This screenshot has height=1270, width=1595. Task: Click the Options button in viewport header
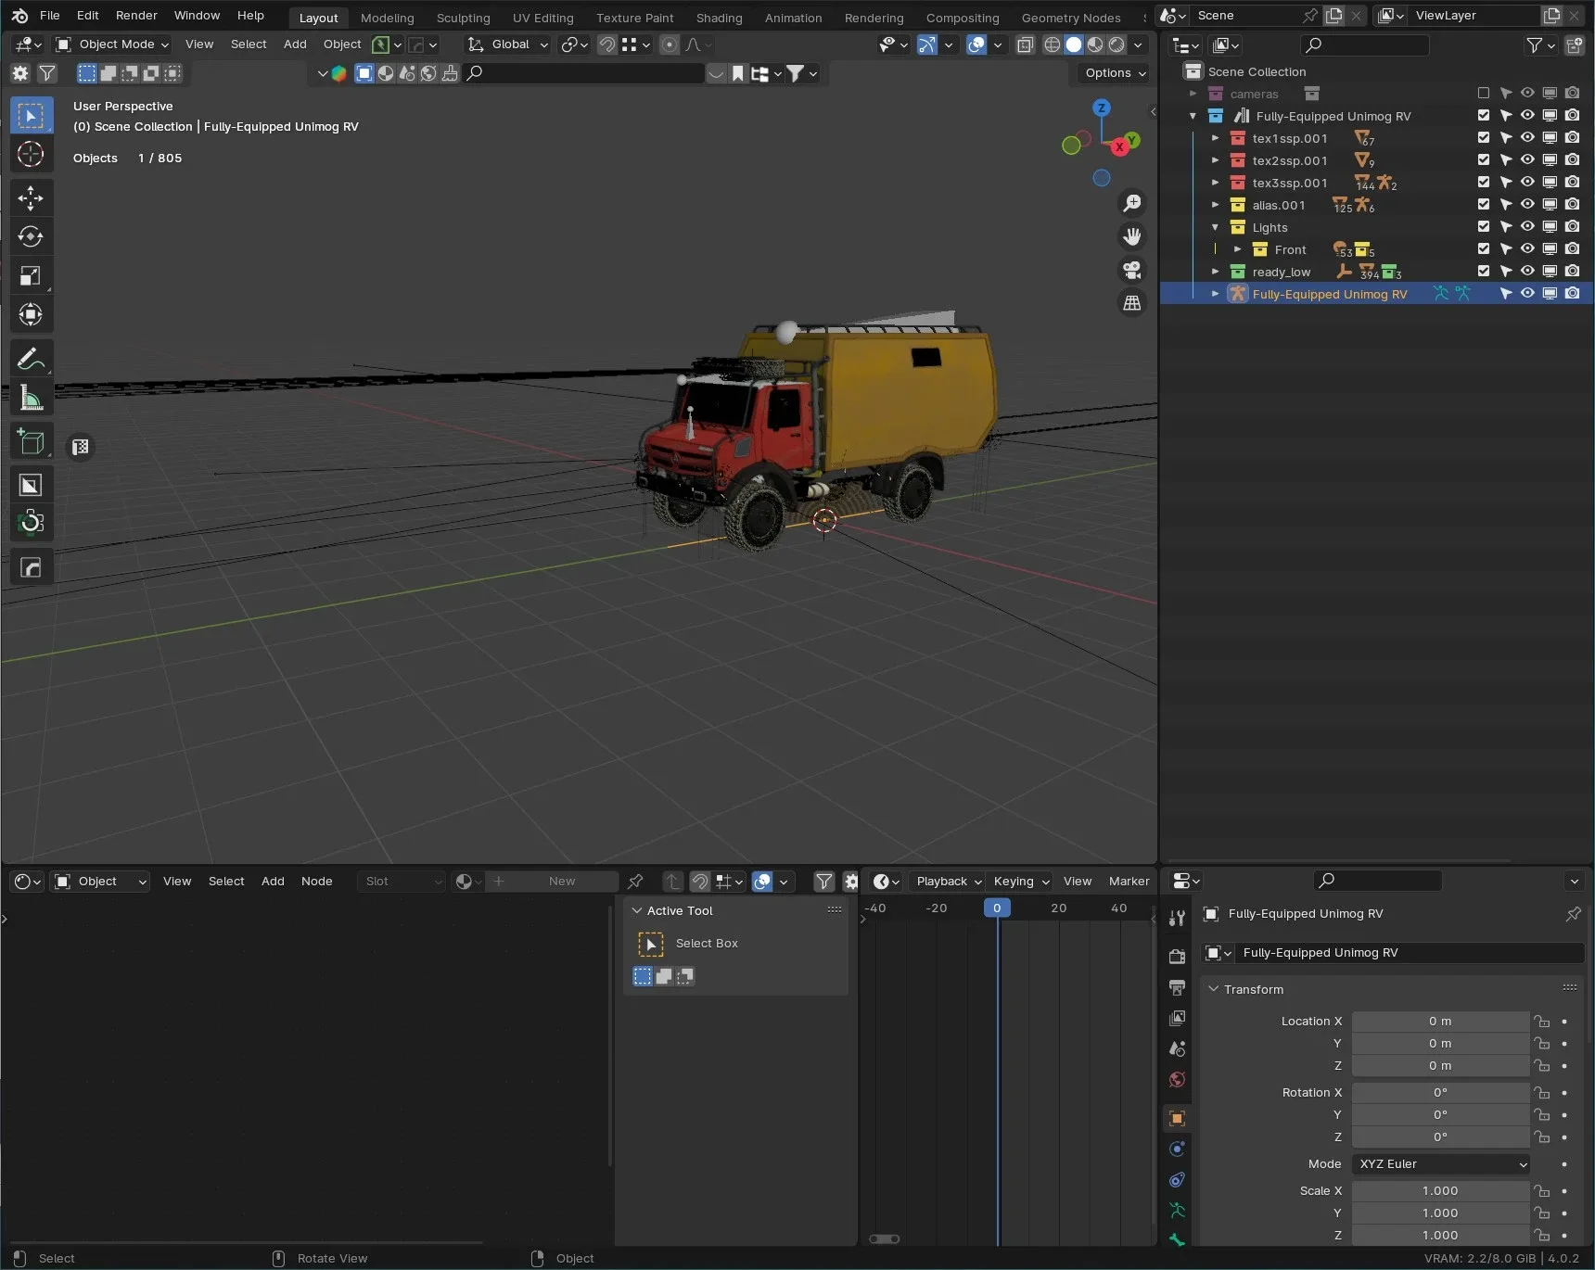[1115, 73]
